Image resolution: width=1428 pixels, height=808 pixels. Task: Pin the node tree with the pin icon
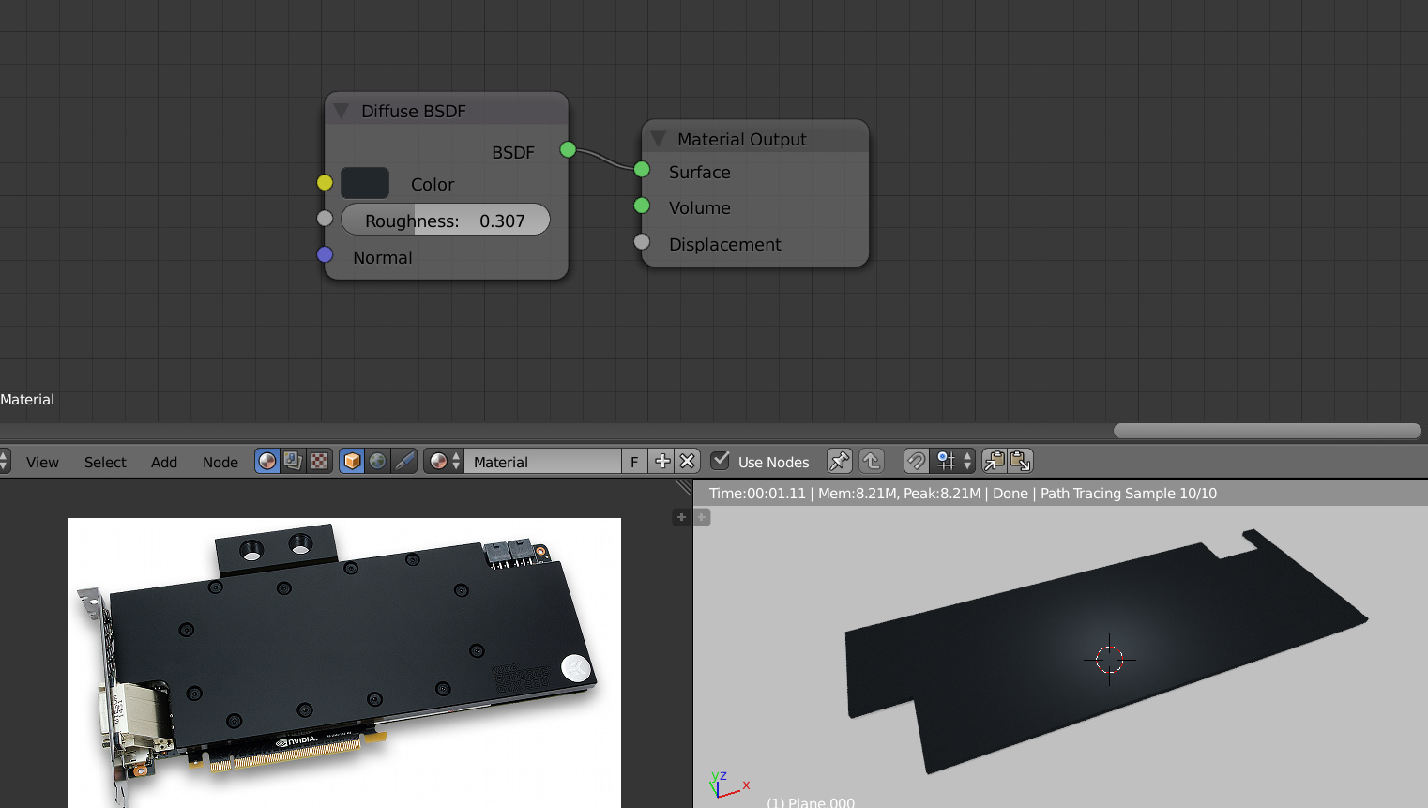tap(839, 462)
